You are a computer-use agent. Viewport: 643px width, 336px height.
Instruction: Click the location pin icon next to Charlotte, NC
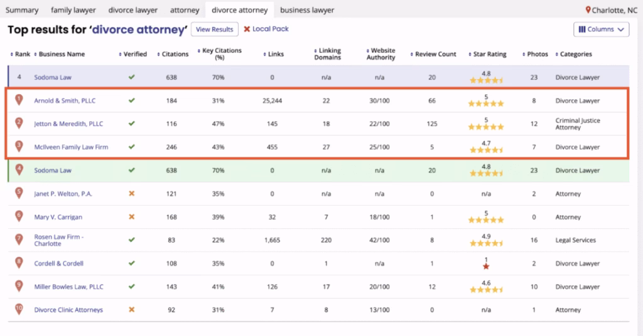click(x=588, y=10)
